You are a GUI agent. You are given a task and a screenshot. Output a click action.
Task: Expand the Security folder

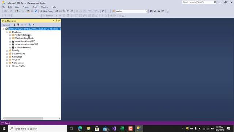[7, 51]
